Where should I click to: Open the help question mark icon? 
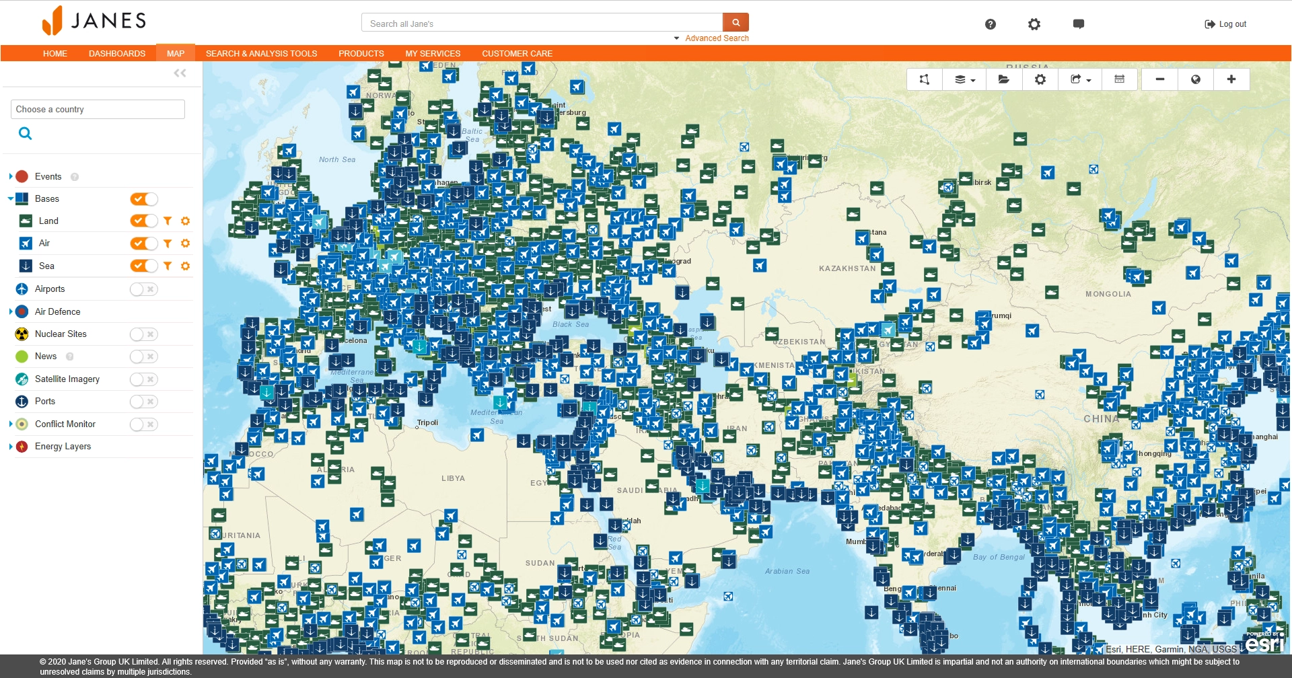click(990, 24)
